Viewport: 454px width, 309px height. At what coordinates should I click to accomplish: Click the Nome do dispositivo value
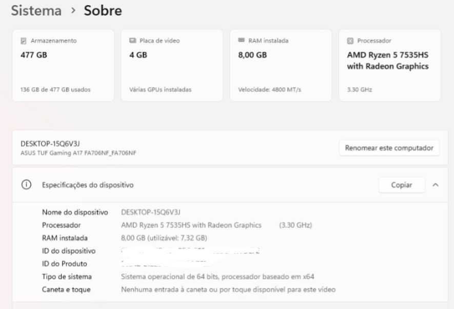[x=150, y=213]
